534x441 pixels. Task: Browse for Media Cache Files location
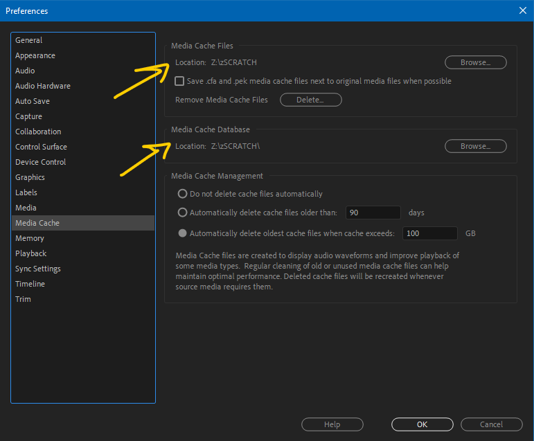pyautogui.click(x=475, y=62)
